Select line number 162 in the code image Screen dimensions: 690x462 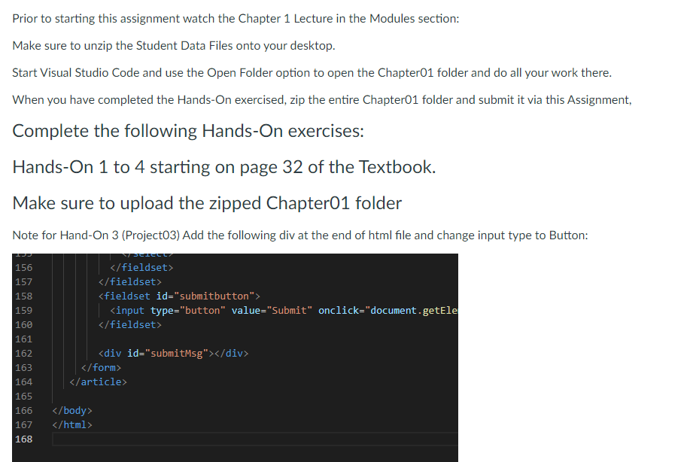click(23, 353)
